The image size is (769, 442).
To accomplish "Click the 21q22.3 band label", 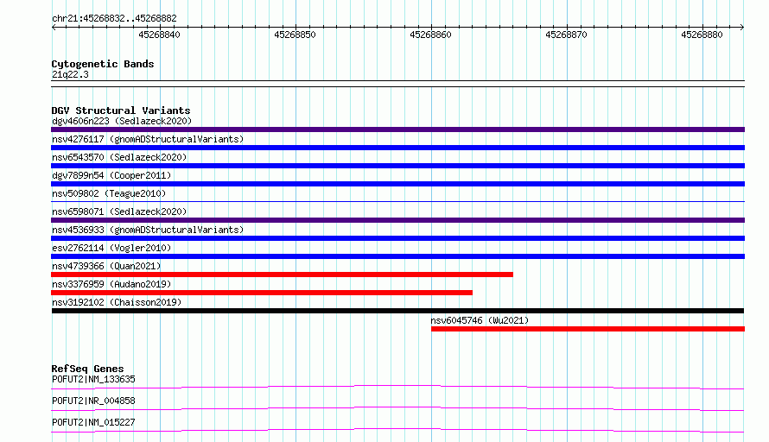I will point(70,74).
